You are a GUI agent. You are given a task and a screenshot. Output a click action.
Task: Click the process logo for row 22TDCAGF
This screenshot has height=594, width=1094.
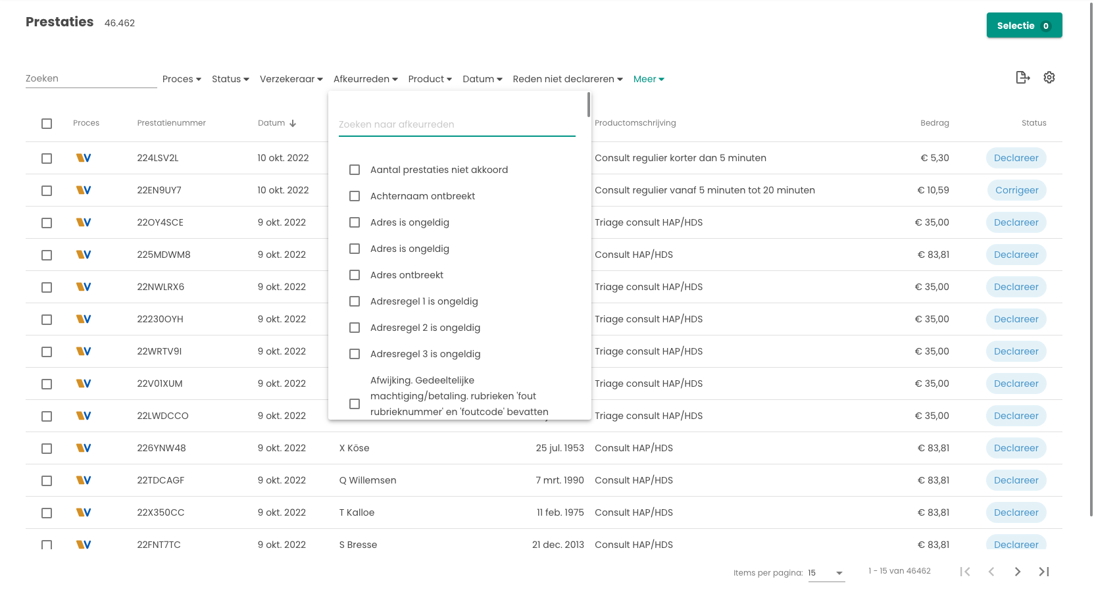(84, 480)
